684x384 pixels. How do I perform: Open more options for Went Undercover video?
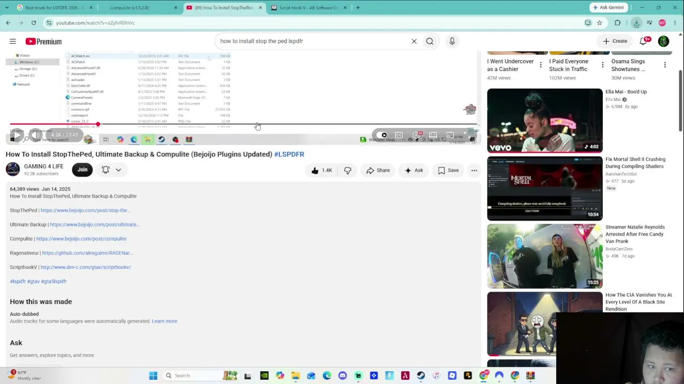click(541, 65)
